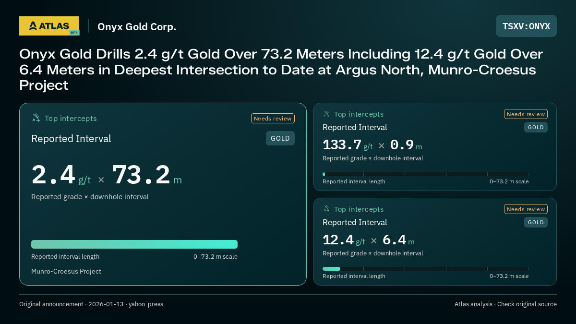Click 'Top intercepts' label in the 2.4 g/t card
The width and height of the screenshot is (576, 324).
71,119
